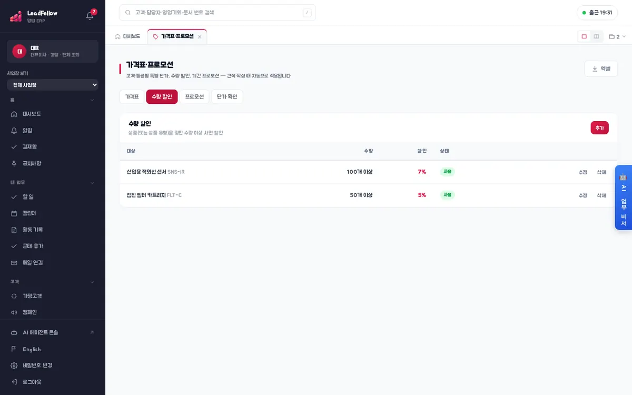Screen dimensions: 632x395
Task: Click the robot icon on AI 업무비서 panel
Action: [624, 177]
